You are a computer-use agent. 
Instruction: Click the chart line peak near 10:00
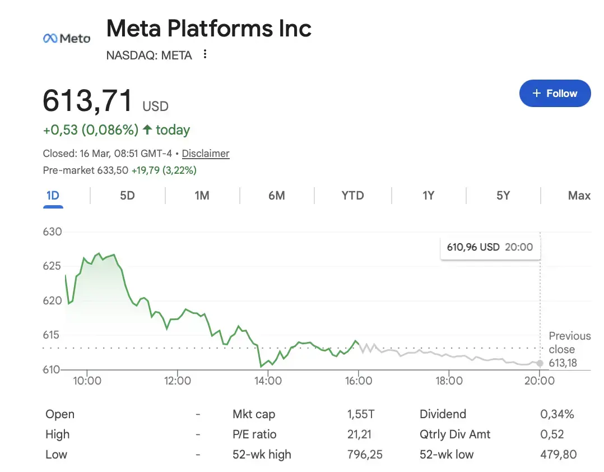click(x=99, y=253)
